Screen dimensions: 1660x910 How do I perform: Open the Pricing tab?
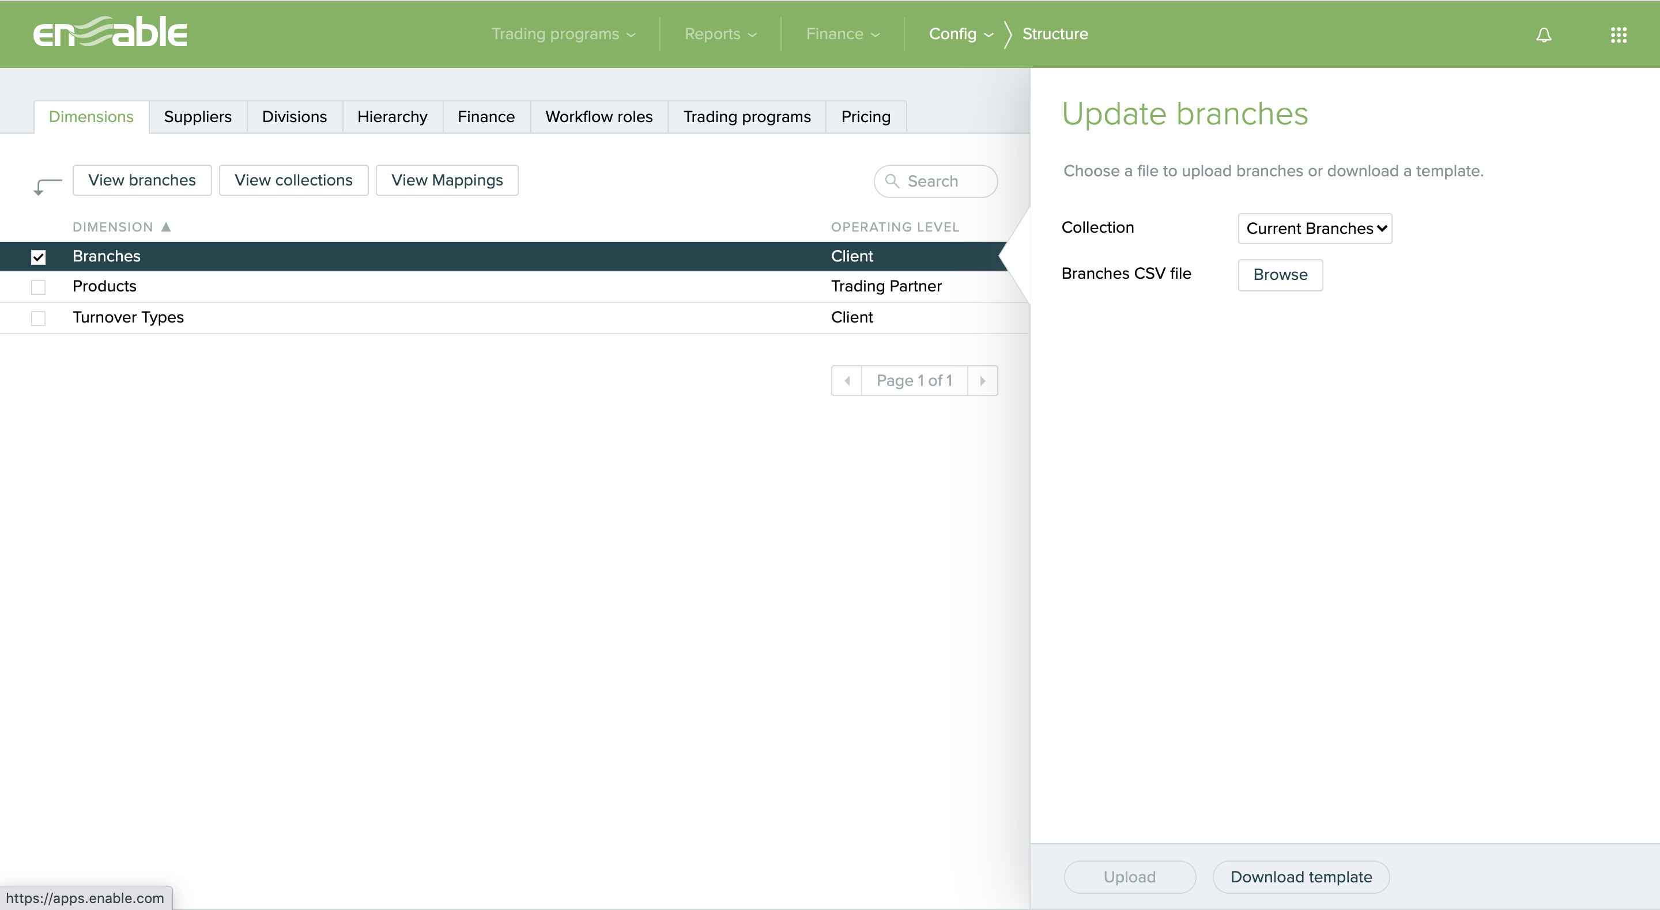point(865,116)
